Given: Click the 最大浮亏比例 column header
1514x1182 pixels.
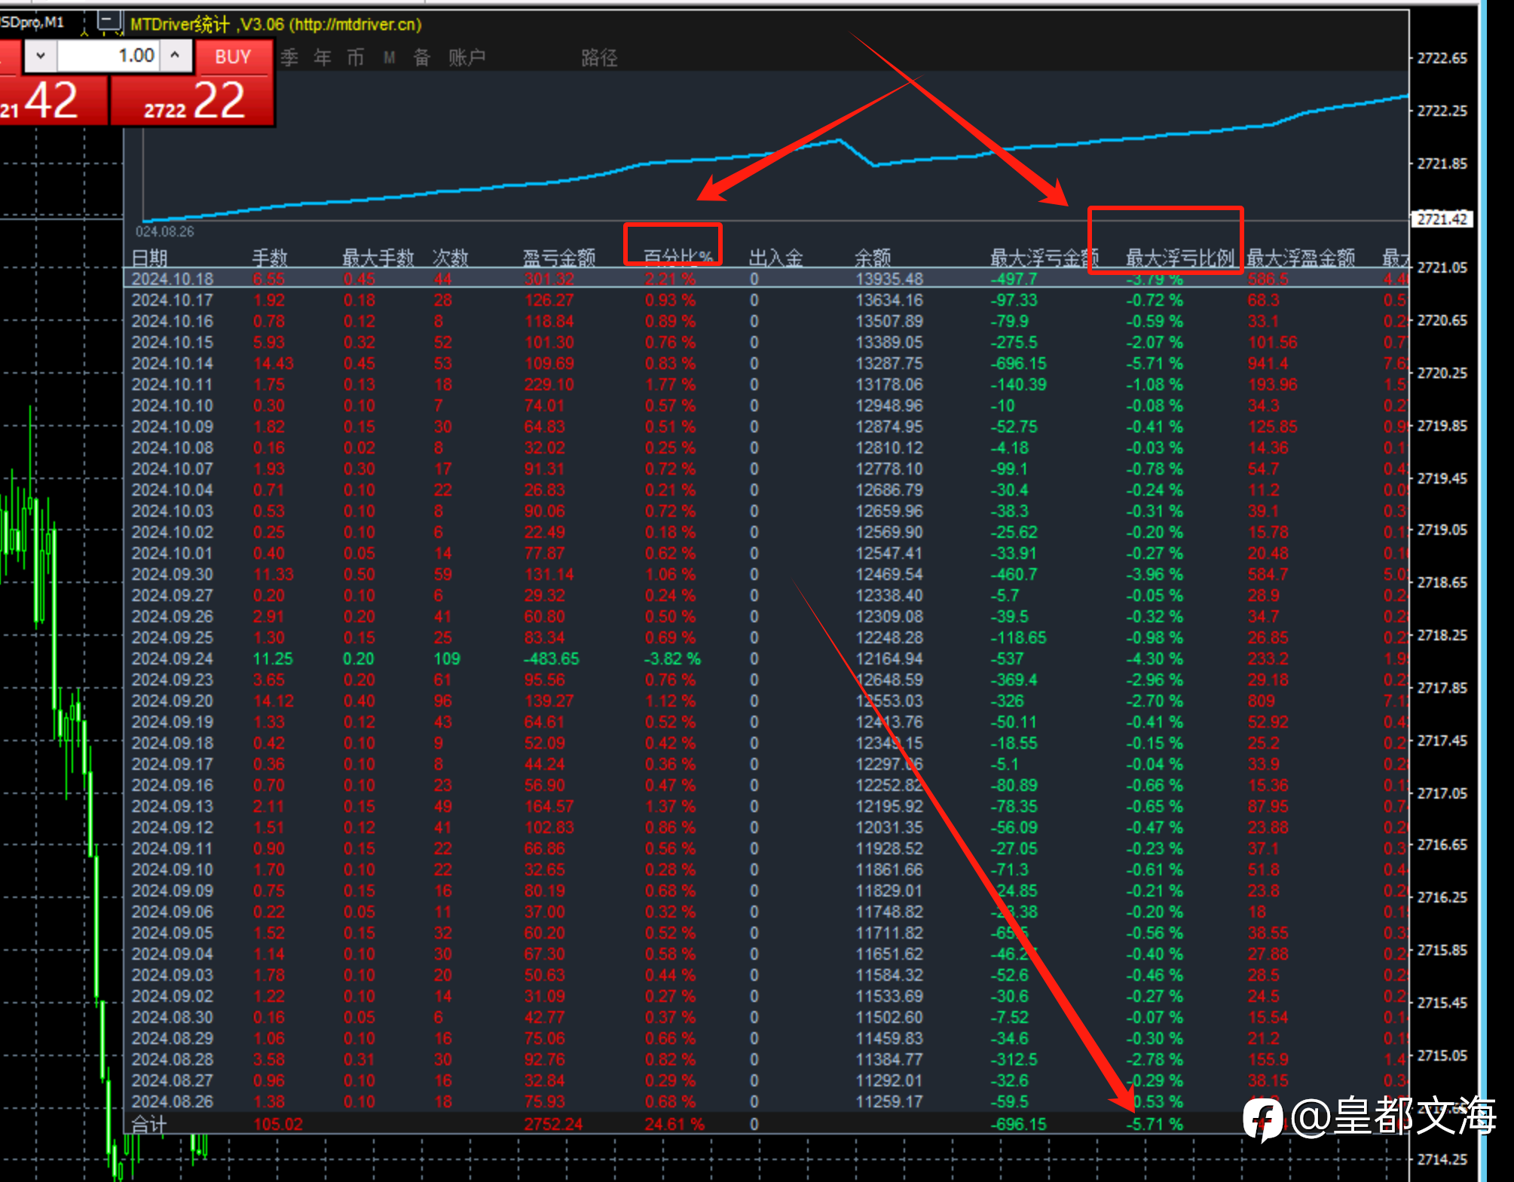Looking at the screenshot, I should (x=1179, y=258).
